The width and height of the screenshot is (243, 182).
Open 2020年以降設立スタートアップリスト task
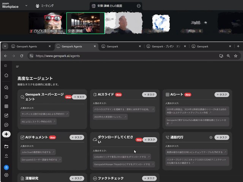[197, 111]
